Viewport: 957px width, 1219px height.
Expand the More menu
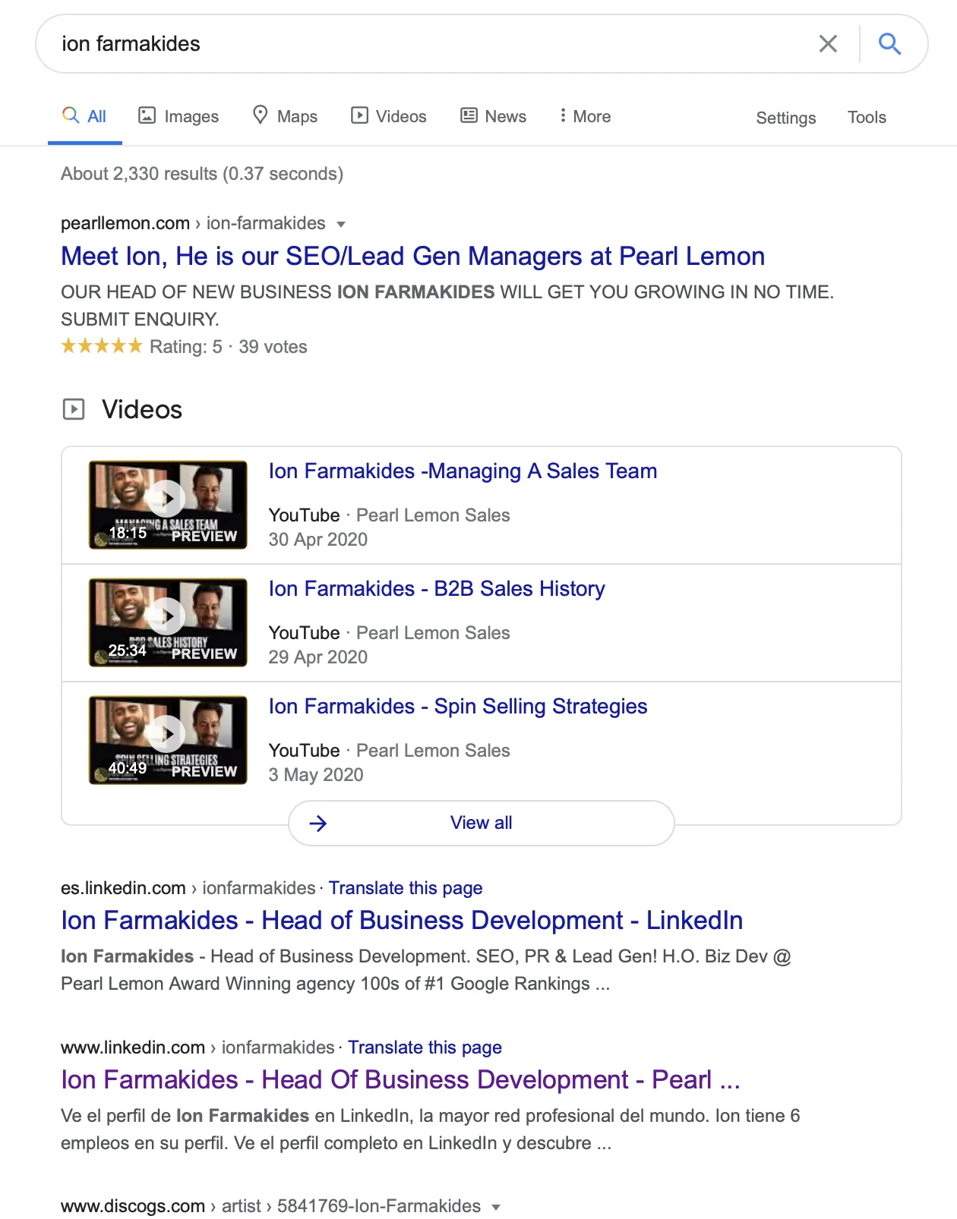(x=585, y=116)
